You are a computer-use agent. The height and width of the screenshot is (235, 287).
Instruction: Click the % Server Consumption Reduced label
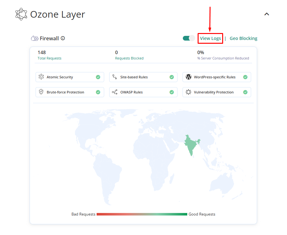223,58
